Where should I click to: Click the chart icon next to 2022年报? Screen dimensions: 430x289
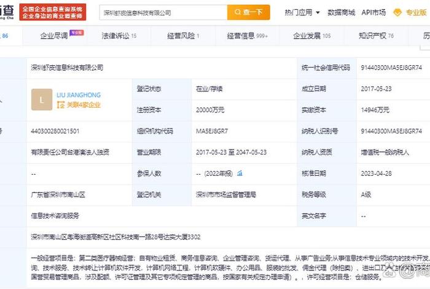(240, 173)
